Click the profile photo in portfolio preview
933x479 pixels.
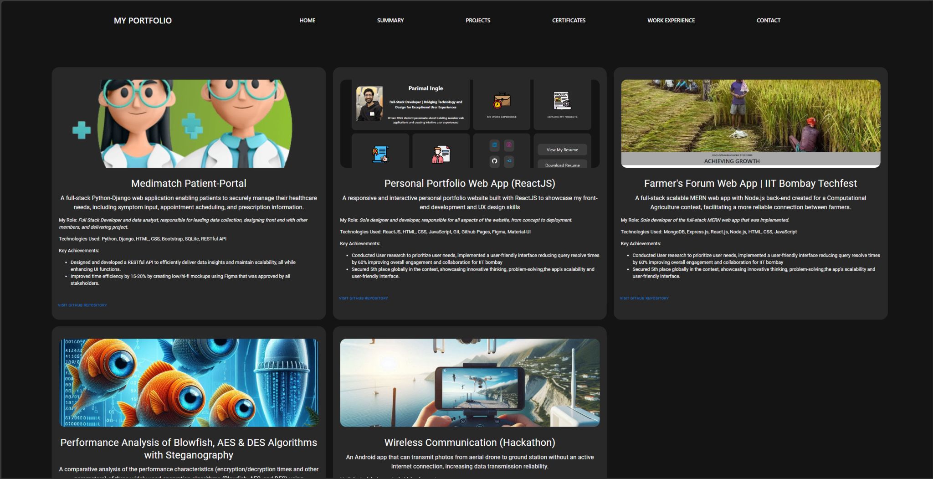(x=369, y=104)
